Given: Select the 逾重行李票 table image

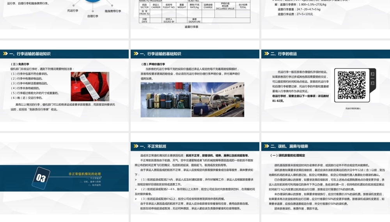Looking at the screenshot, I should [195, 11].
